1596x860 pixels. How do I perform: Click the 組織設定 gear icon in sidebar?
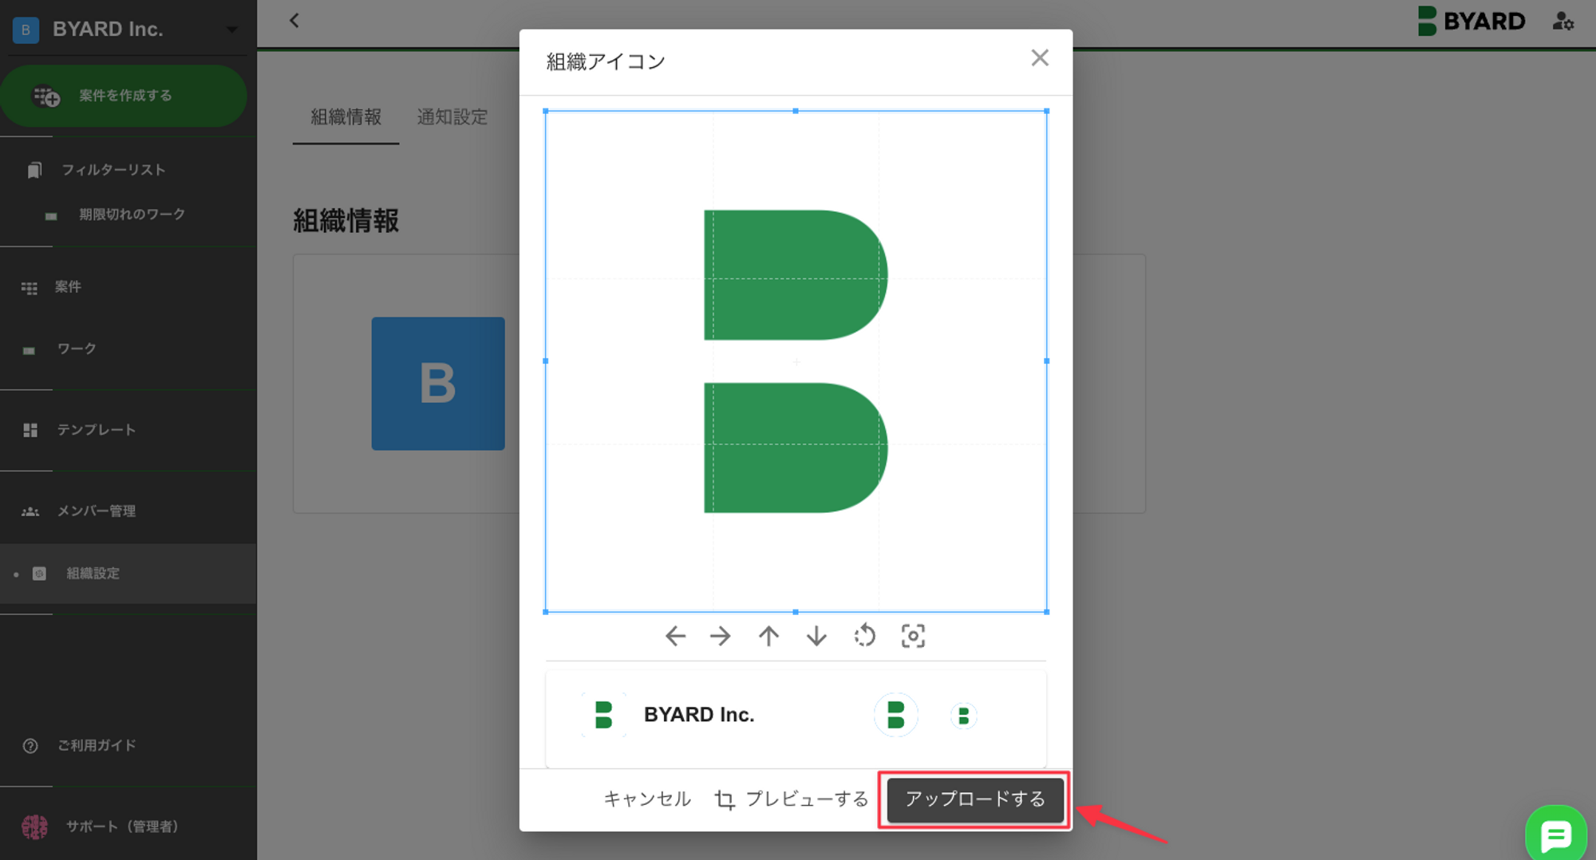(39, 574)
